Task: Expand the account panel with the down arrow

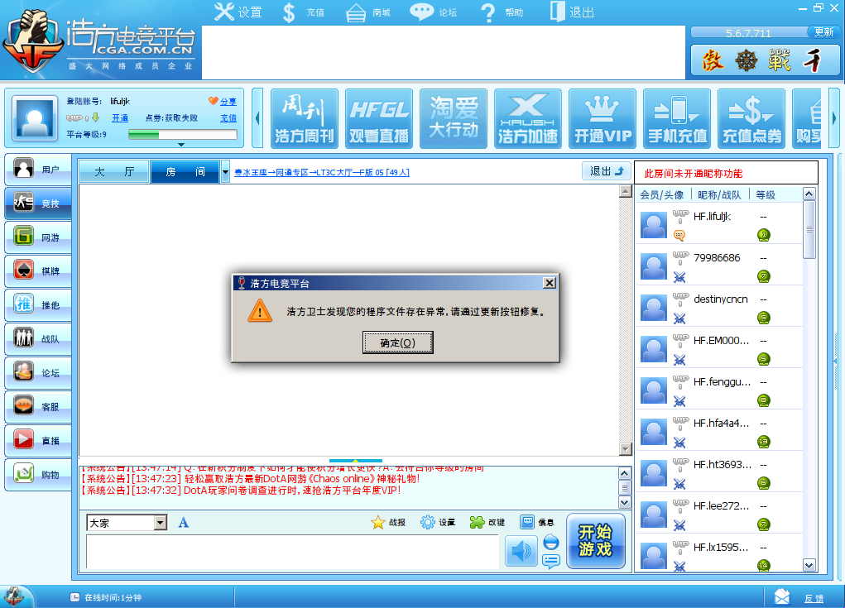Action: coord(181,144)
